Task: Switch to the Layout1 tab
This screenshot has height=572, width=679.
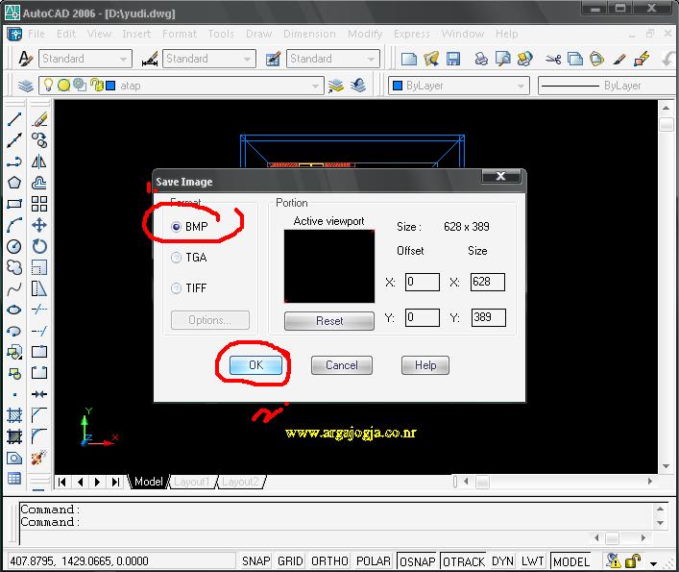Action: click(x=192, y=482)
